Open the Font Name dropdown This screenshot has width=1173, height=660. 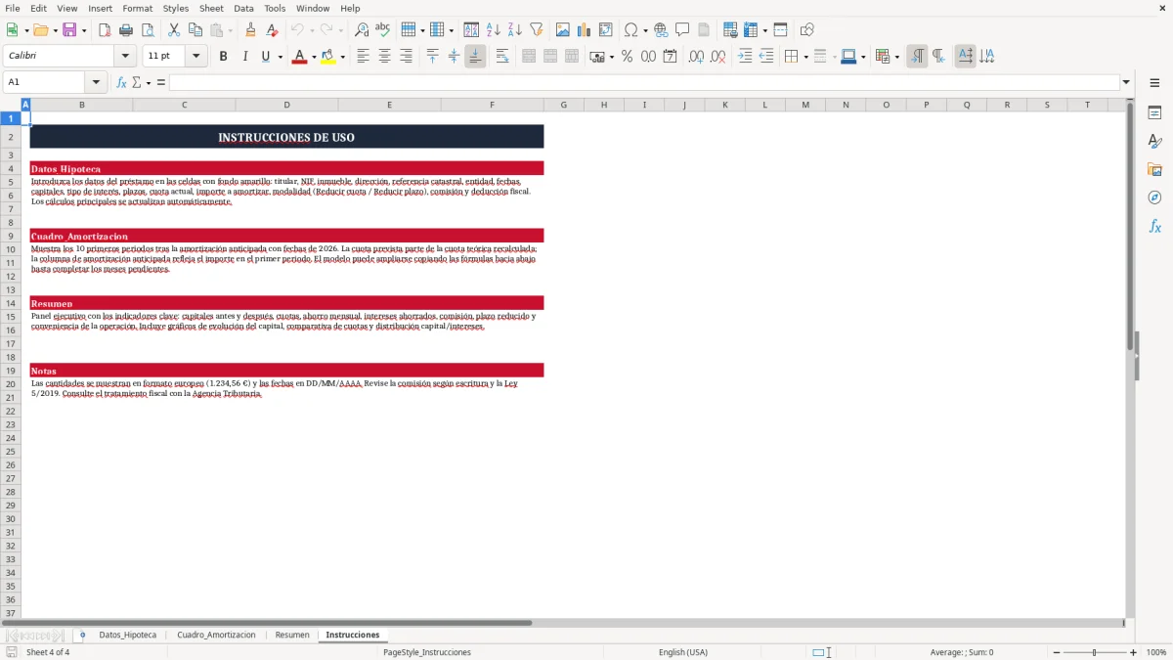(125, 57)
